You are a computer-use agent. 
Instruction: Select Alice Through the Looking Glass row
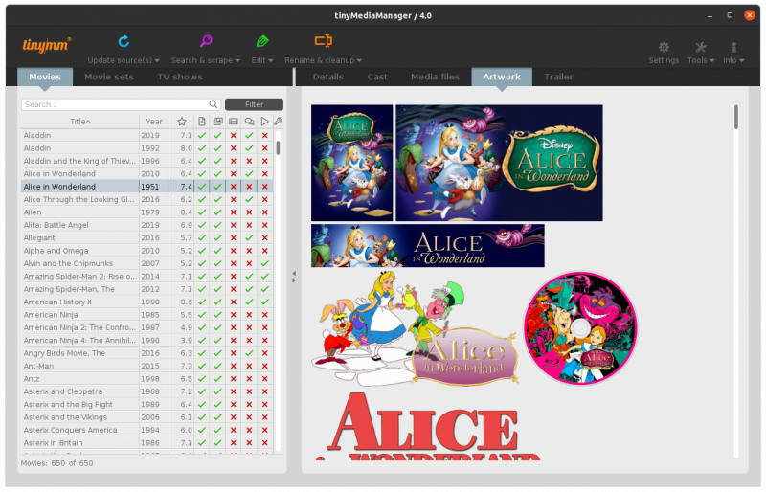(147, 199)
